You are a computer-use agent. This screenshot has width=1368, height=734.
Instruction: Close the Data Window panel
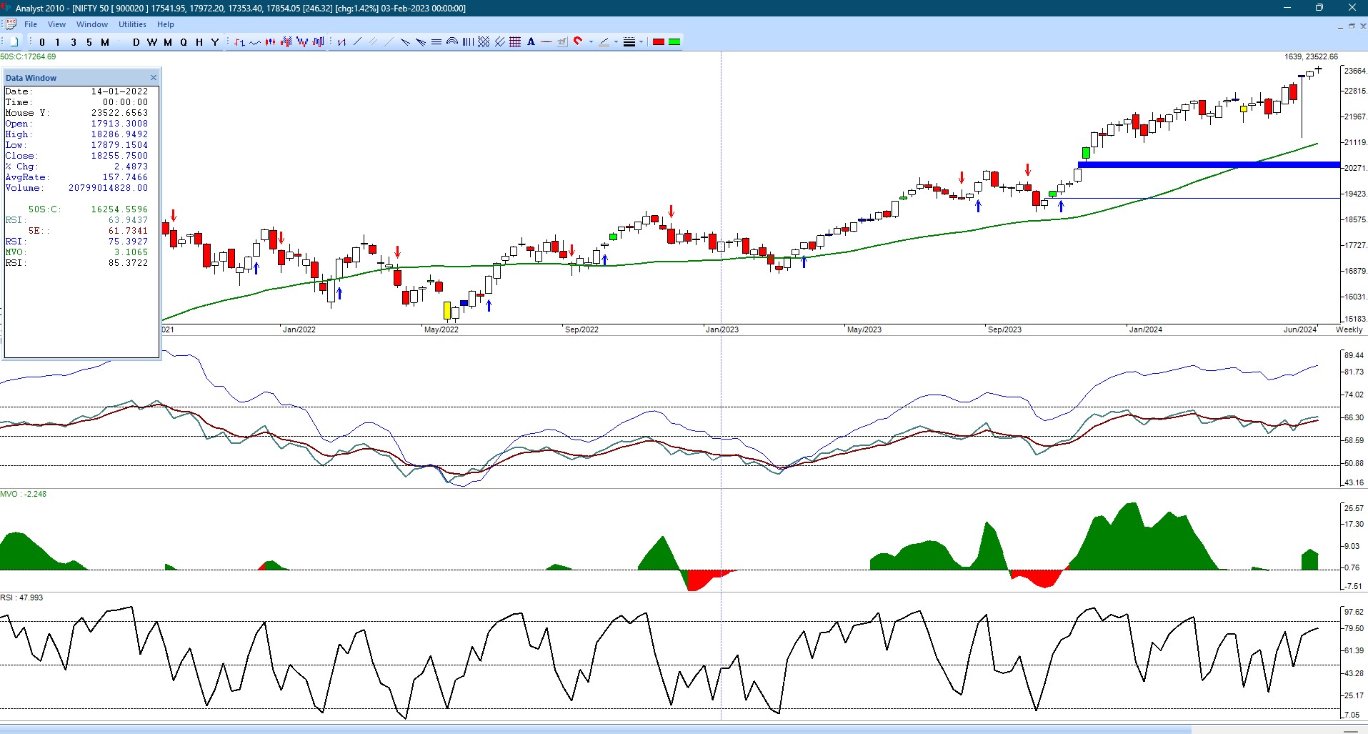point(153,78)
